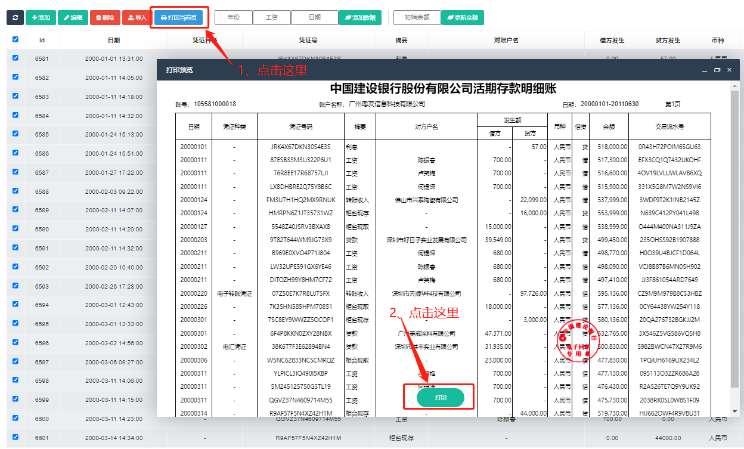
Task: Click the 对账户名 column header
Action: coord(506,41)
